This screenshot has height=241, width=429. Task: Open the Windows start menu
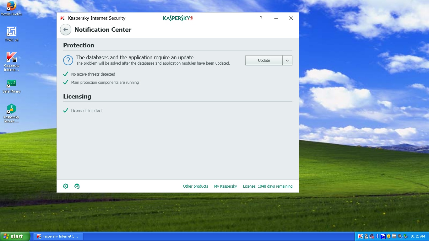pos(15,236)
